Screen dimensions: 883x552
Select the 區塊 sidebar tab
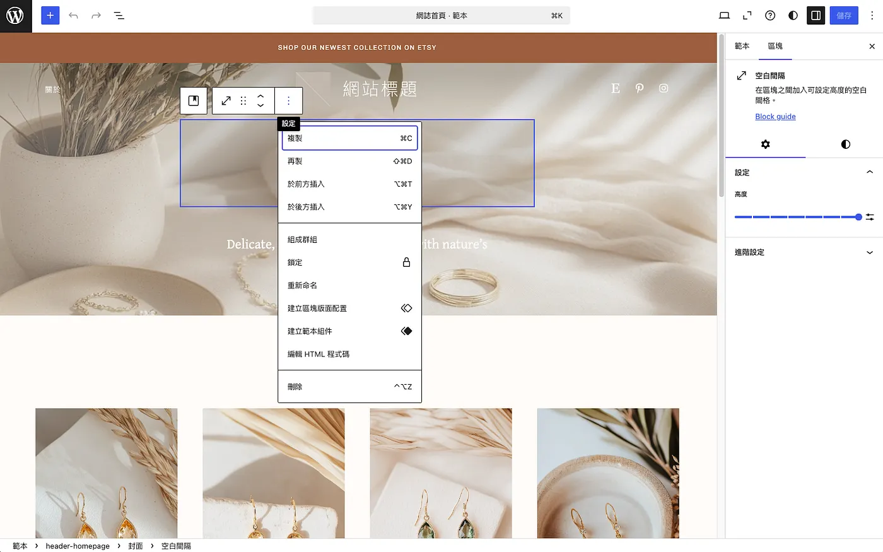click(x=775, y=46)
